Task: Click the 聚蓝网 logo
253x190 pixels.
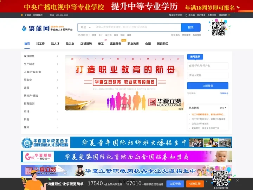Action: click(47, 28)
